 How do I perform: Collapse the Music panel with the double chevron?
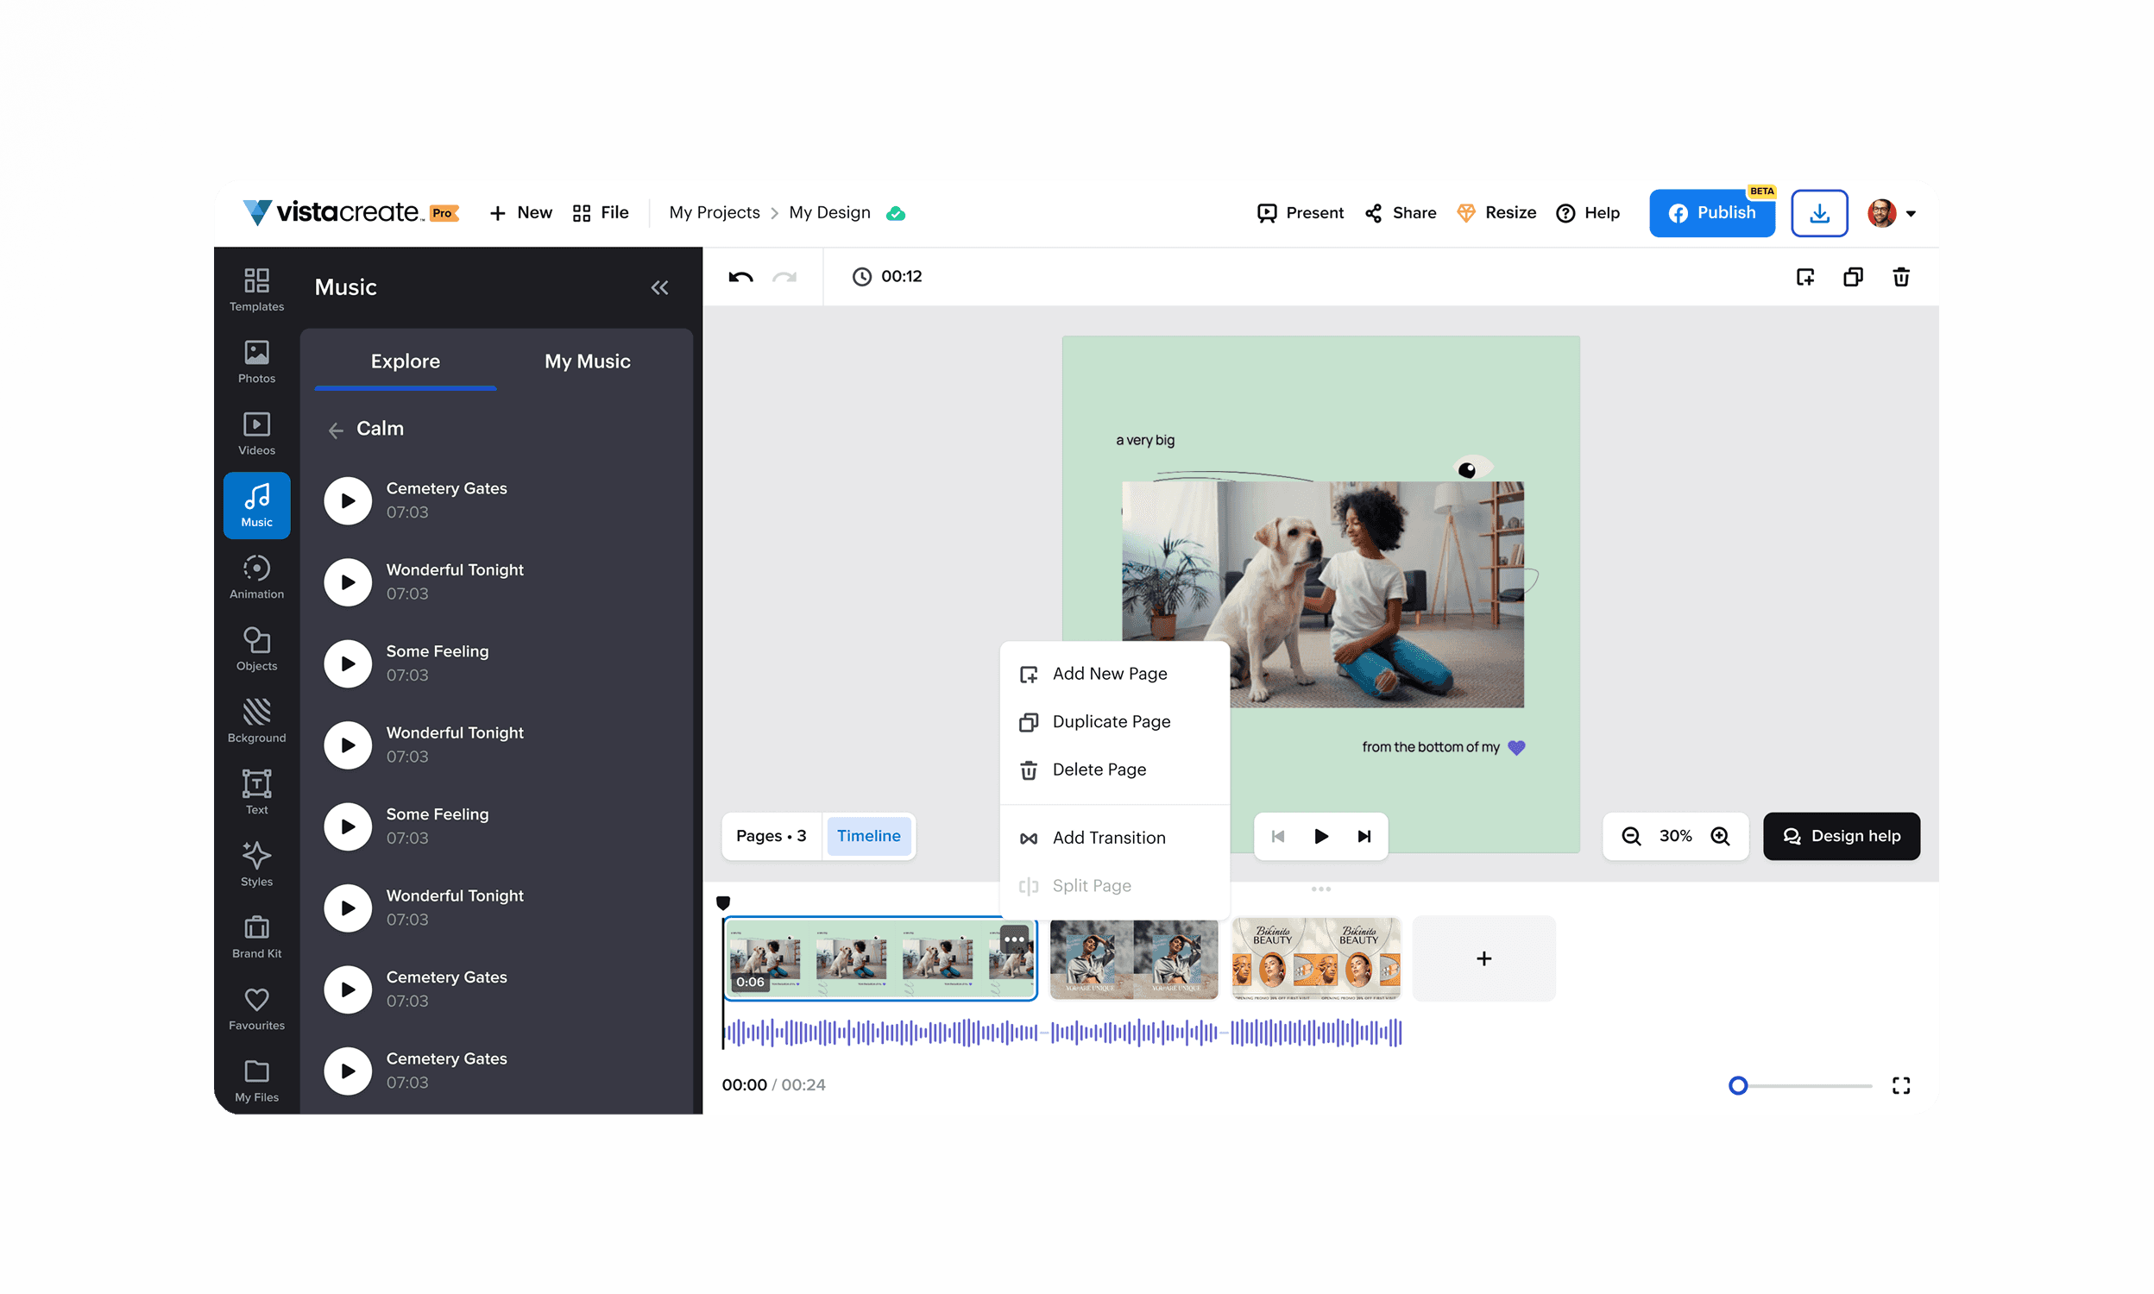click(659, 288)
